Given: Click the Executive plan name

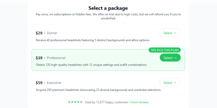Looking at the screenshot, I should click(54, 83).
